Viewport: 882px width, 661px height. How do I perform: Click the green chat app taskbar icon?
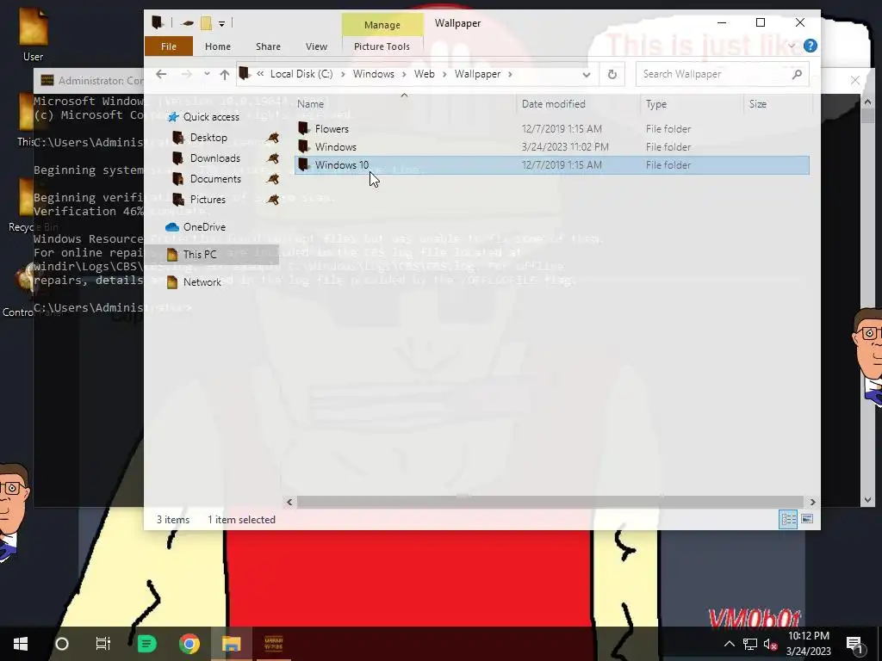click(146, 644)
